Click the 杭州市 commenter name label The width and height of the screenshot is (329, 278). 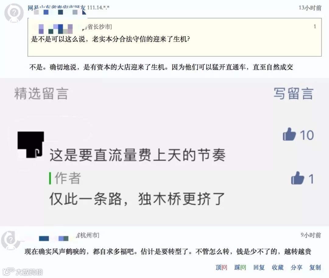[x=88, y=235]
